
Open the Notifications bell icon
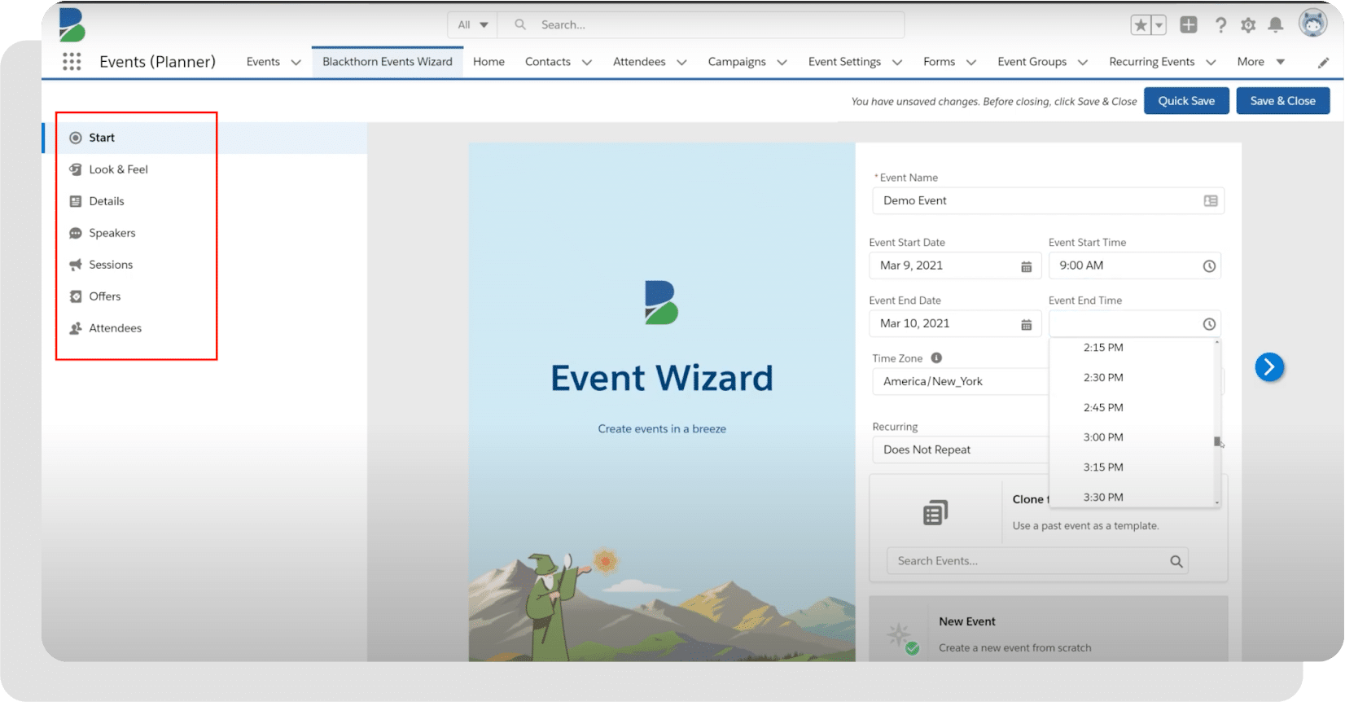[1276, 25]
